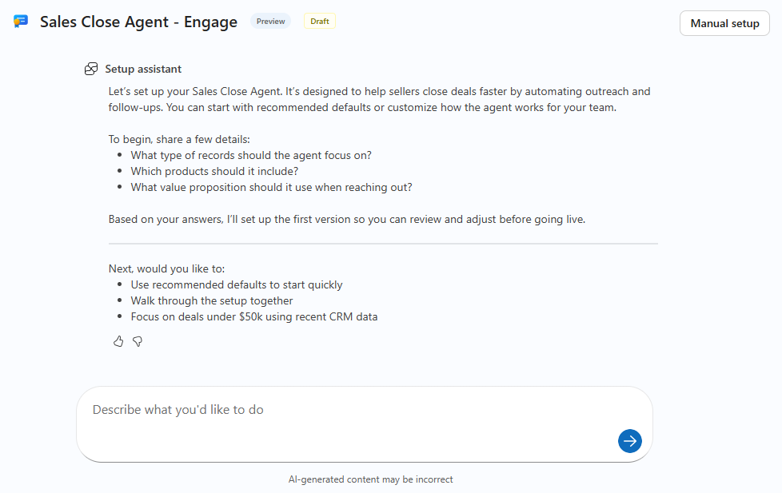Screen dimensions: 782x493
Task: Click the 'Setup assistant' name label
Action: [x=143, y=69]
